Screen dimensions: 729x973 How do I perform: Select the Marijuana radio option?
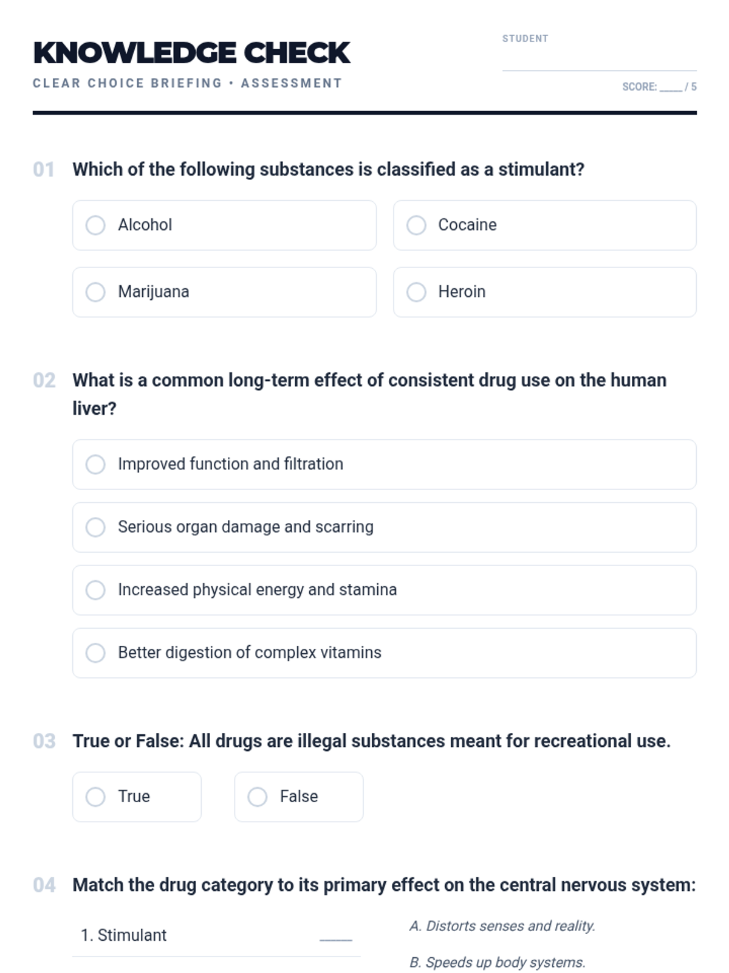coord(95,292)
